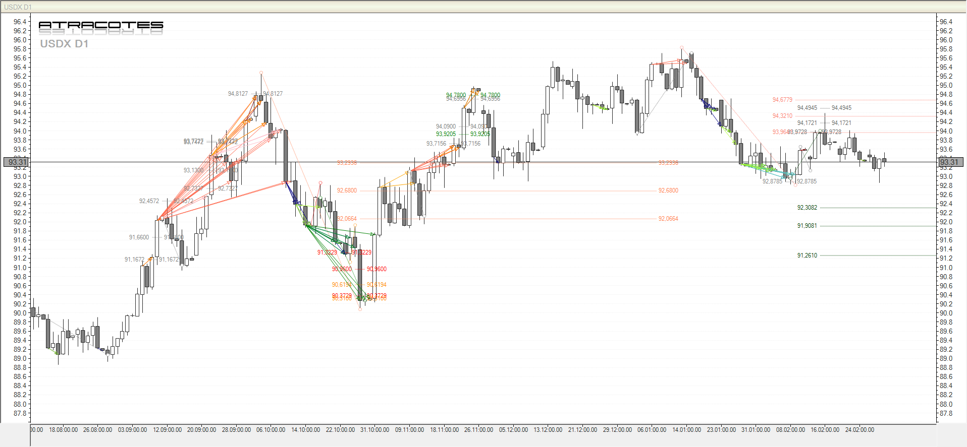
Task: Click 92.0 on the right price axis
Action: [x=946, y=222]
